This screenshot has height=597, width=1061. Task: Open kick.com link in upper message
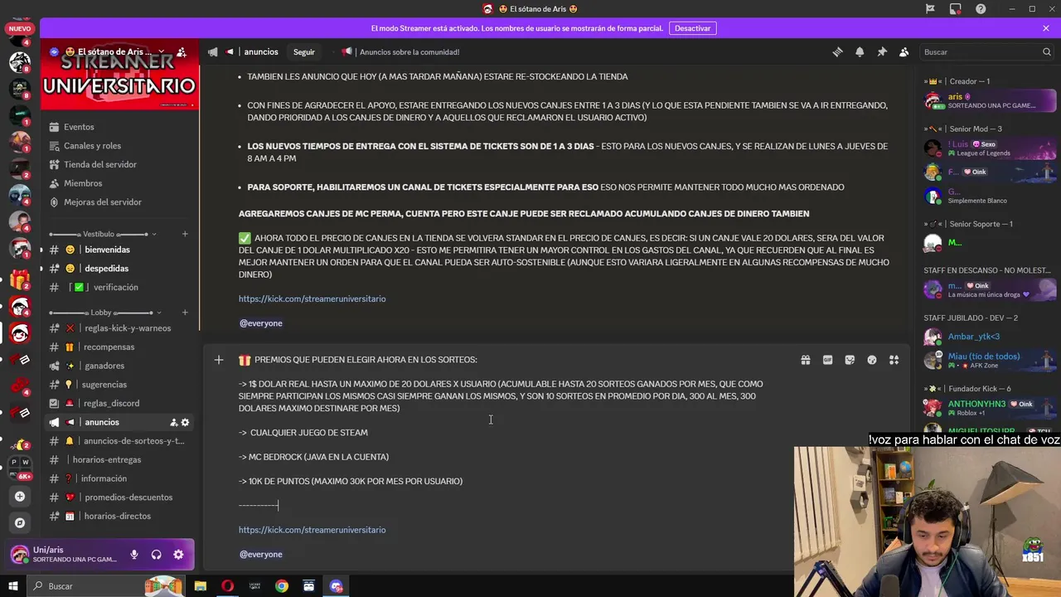312,298
